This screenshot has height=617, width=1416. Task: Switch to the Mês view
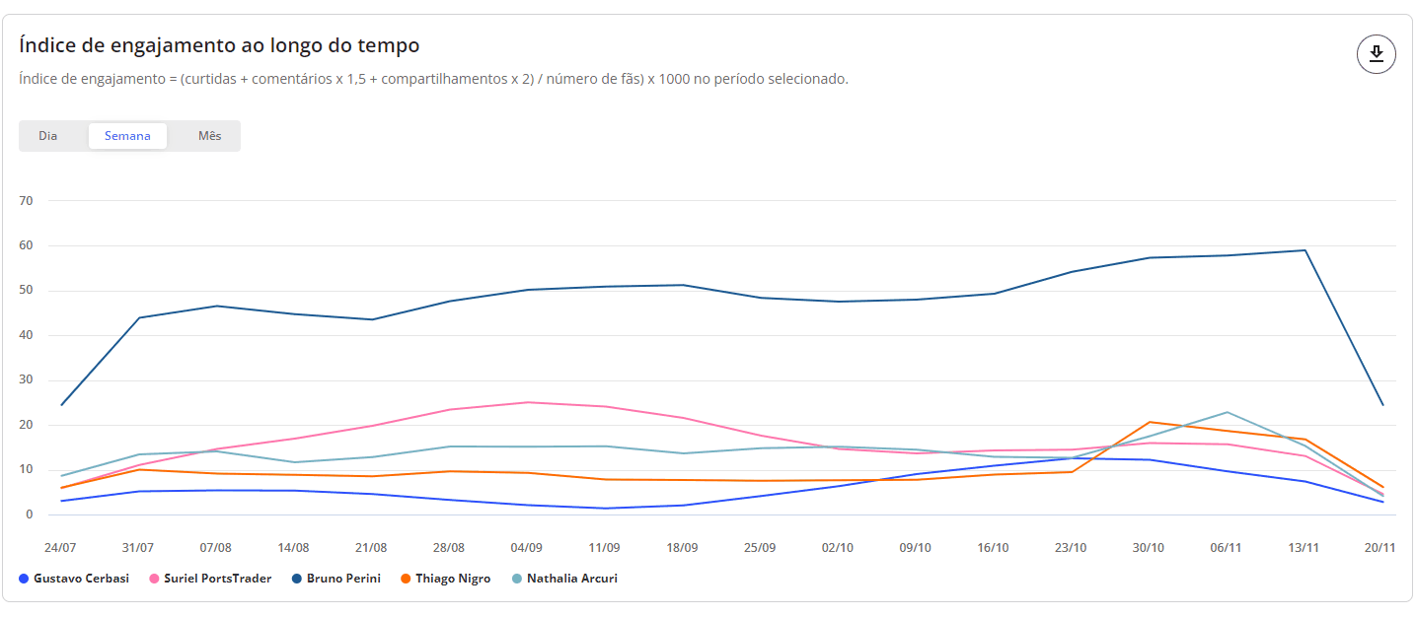pos(209,136)
